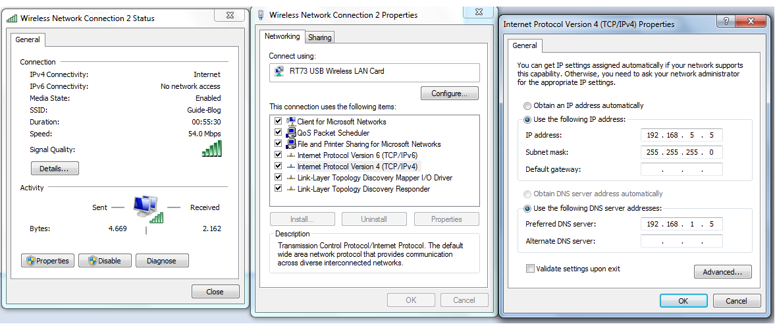
Task: Click the Received bytes value 2.162
Action: (212, 229)
